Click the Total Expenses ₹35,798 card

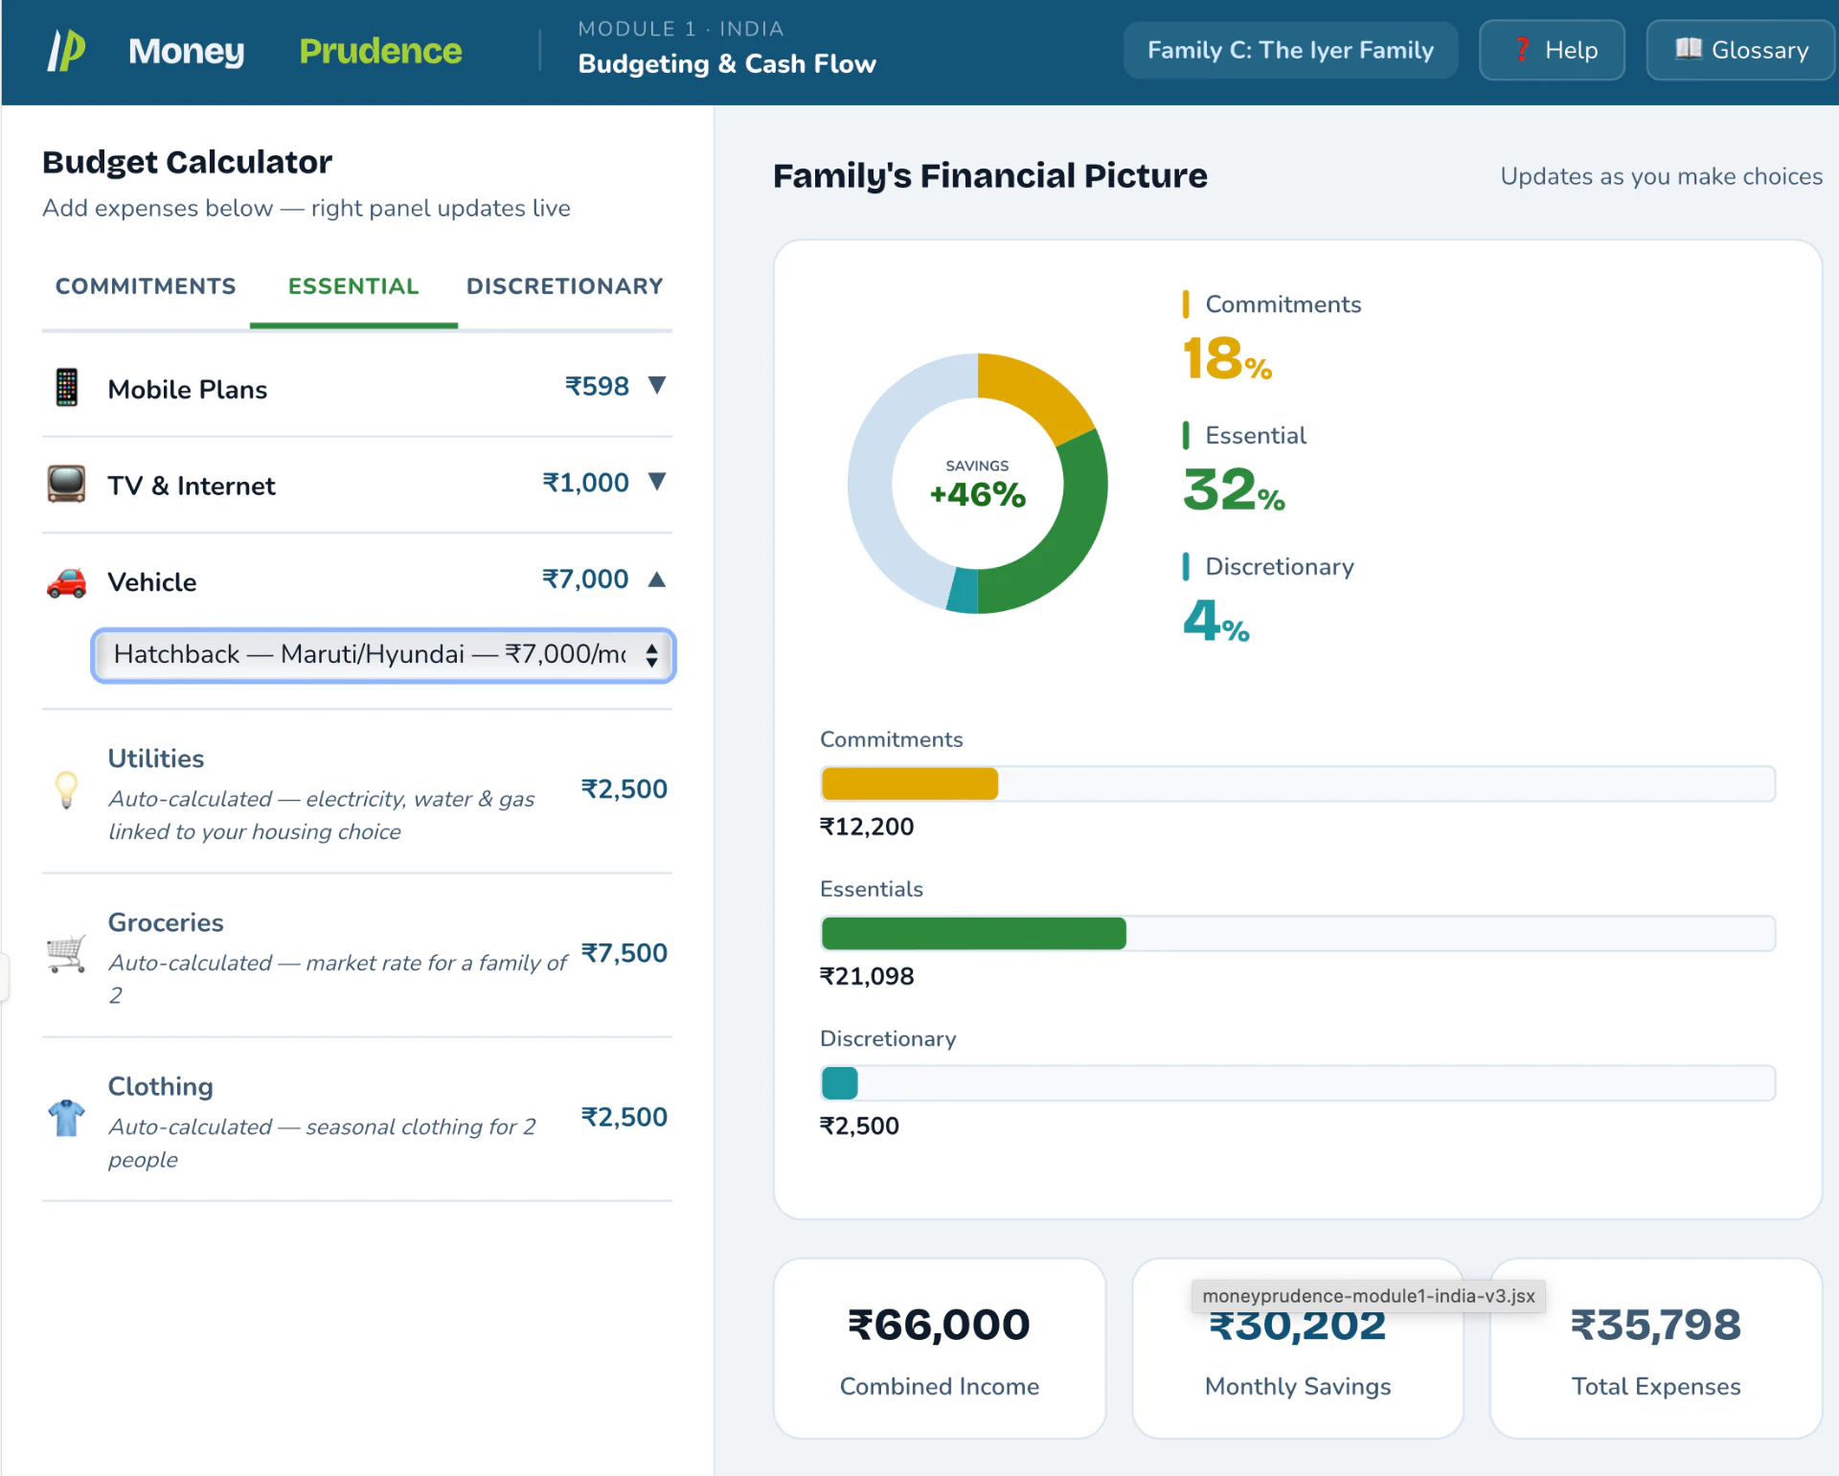tap(1656, 1349)
